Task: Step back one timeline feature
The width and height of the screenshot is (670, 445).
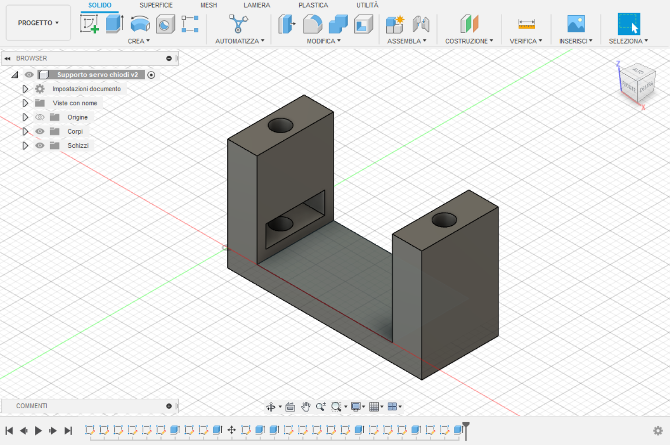Action: [24, 430]
